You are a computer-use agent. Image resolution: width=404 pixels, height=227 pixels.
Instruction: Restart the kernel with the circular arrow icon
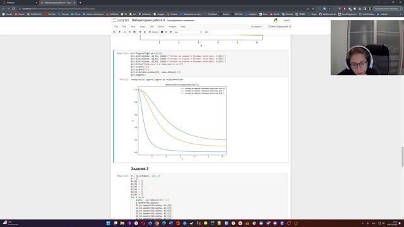(x=166, y=32)
